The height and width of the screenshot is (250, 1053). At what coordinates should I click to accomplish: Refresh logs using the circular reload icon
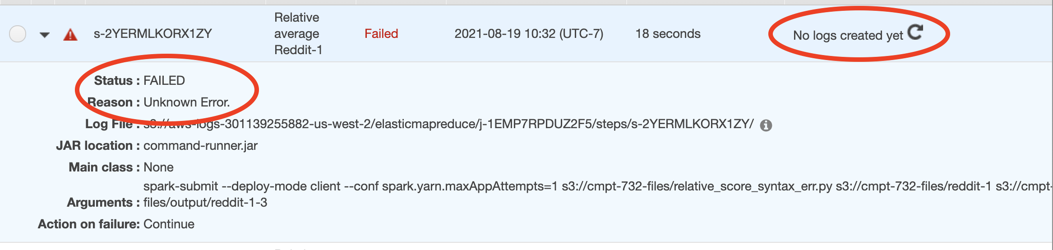pyautogui.click(x=915, y=32)
